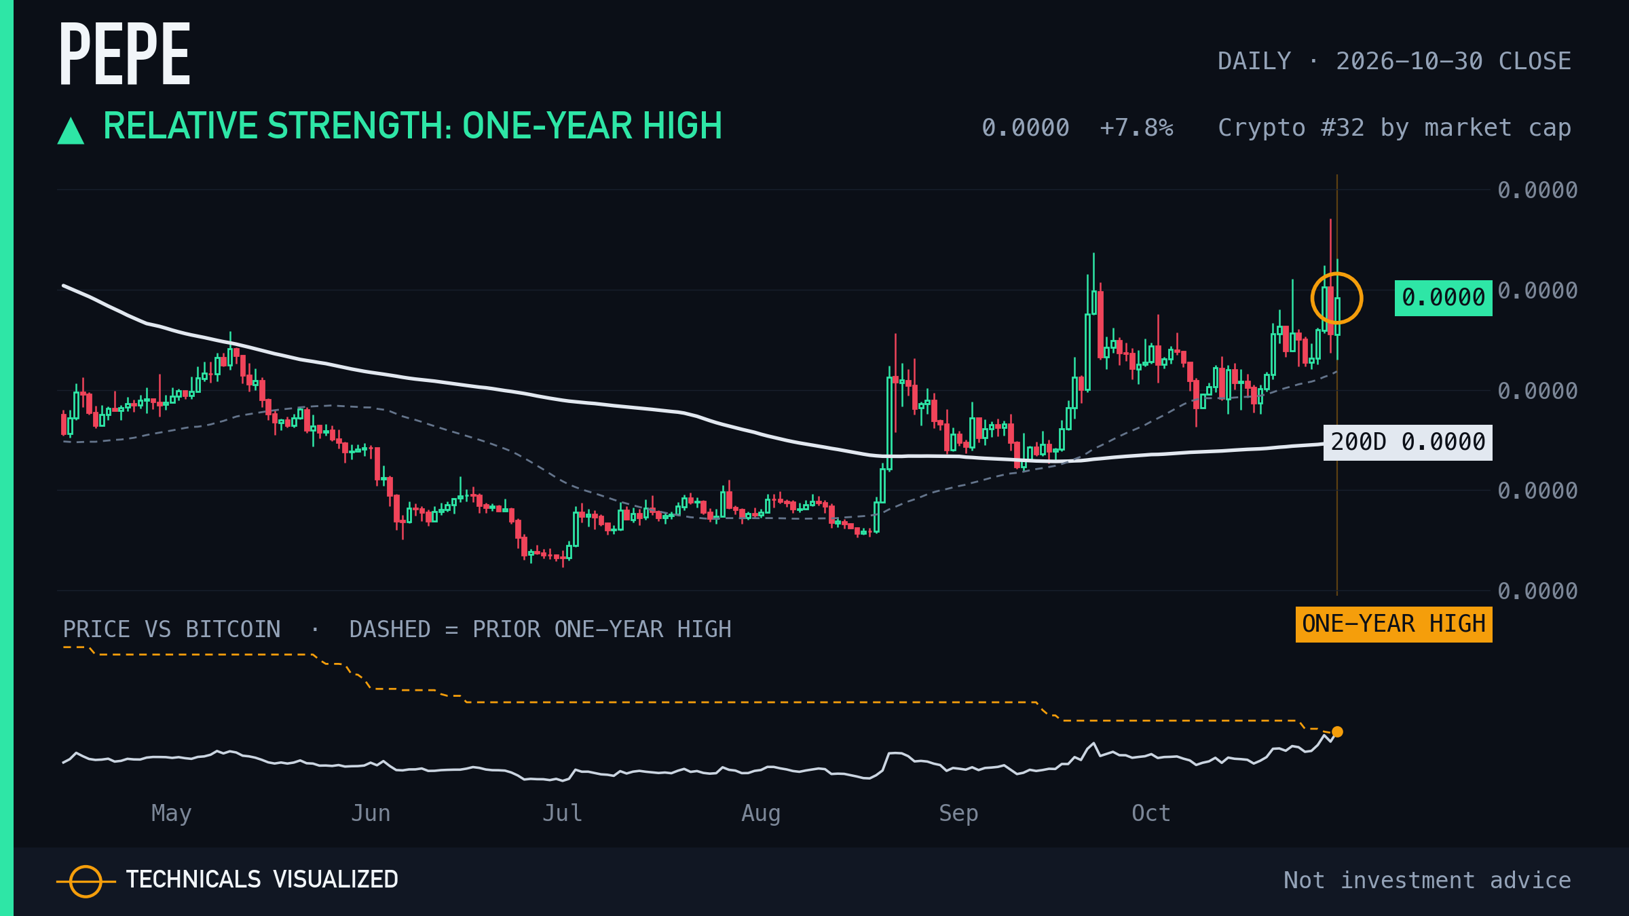Click the 'RELATIVE STRENGTH: ONE-YEAR HIGH' headline
This screenshot has height=916, width=1629.
pyautogui.click(x=413, y=126)
